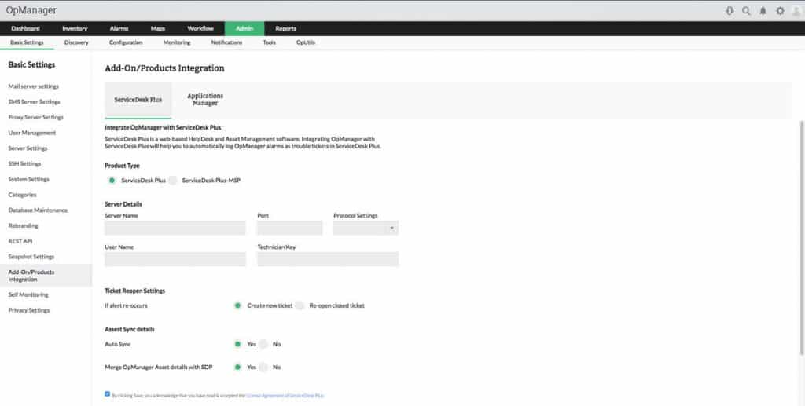Select Re-open closed ticket option
Image resolution: width=805 pixels, height=406 pixels.
(x=300, y=305)
